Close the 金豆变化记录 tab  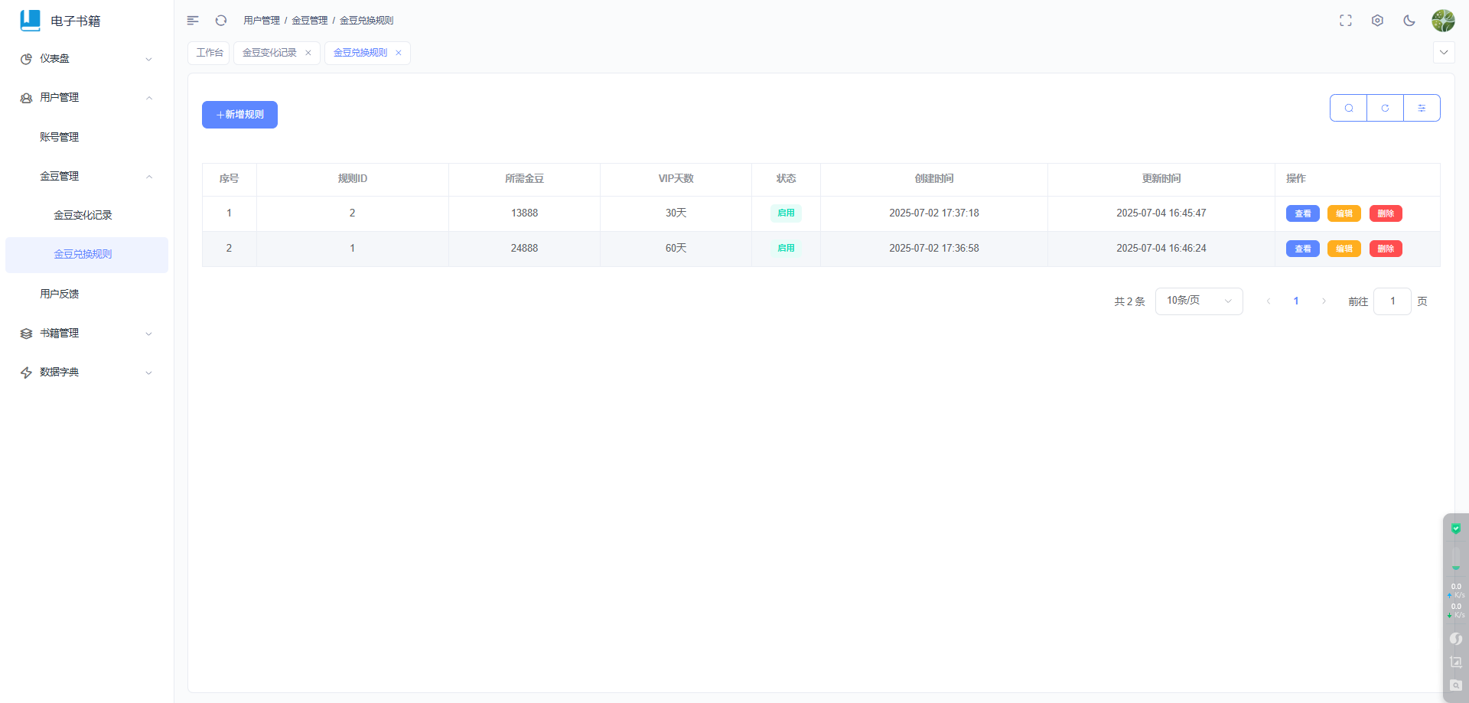[x=308, y=53]
